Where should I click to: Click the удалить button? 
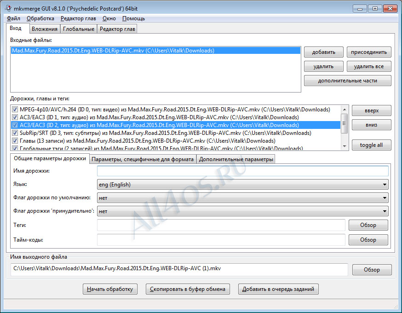(x=323, y=66)
